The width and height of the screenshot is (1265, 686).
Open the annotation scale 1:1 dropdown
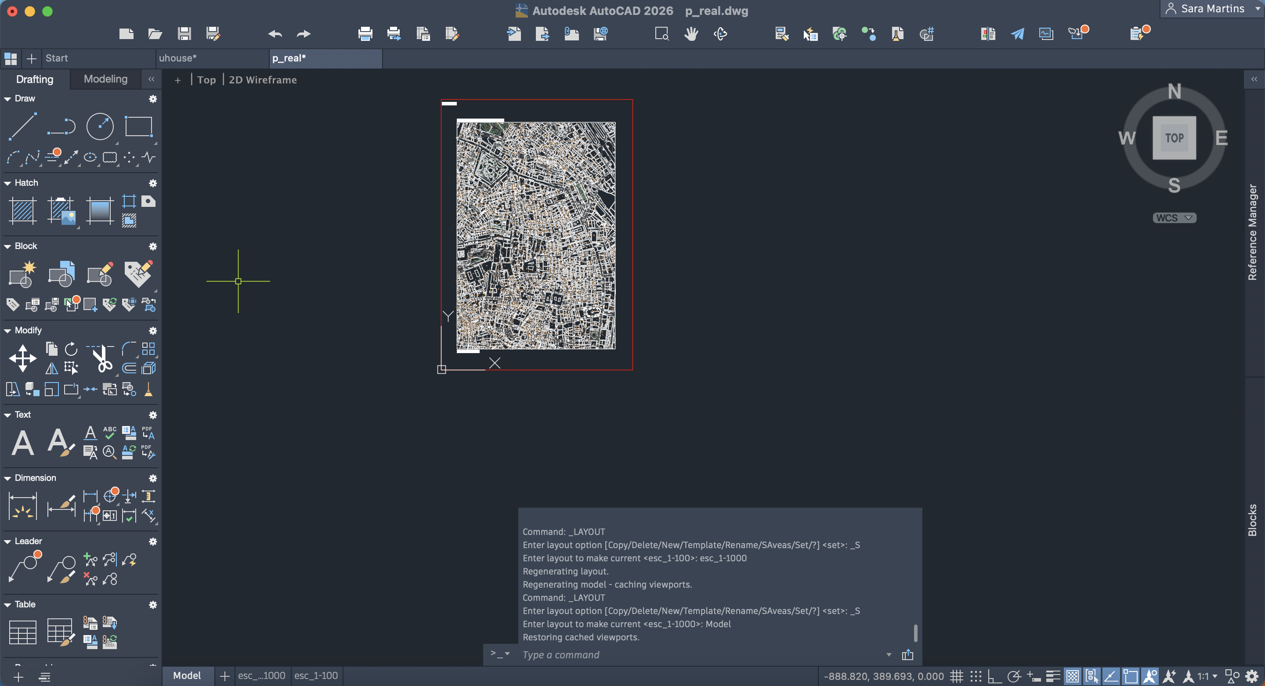pyautogui.click(x=1207, y=676)
